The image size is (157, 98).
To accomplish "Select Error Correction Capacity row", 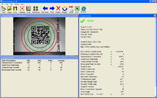I will click(x=102, y=89).
